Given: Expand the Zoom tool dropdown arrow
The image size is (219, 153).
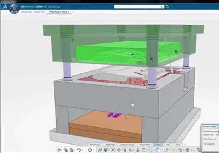Looking at the screenshot, I should (x=134, y=150).
